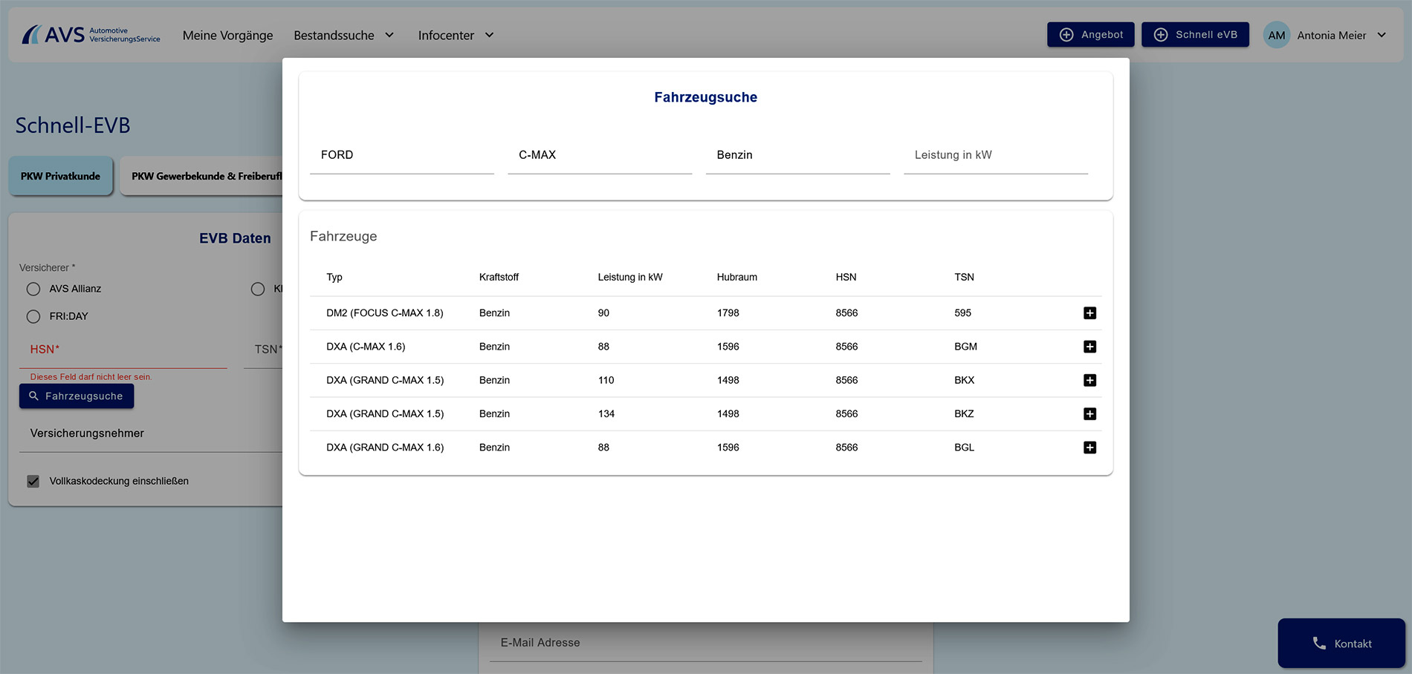Click the Versicherungsnehmer field
The height and width of the screenshot is (674, 1412).
151,433
